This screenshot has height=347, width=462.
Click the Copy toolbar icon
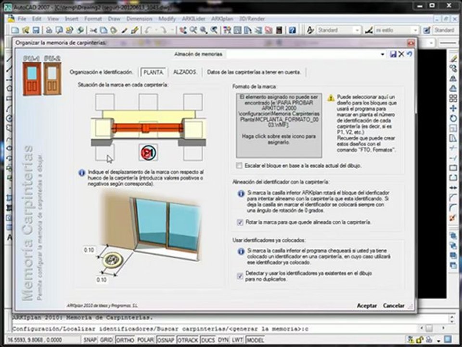tap(104, 30)
